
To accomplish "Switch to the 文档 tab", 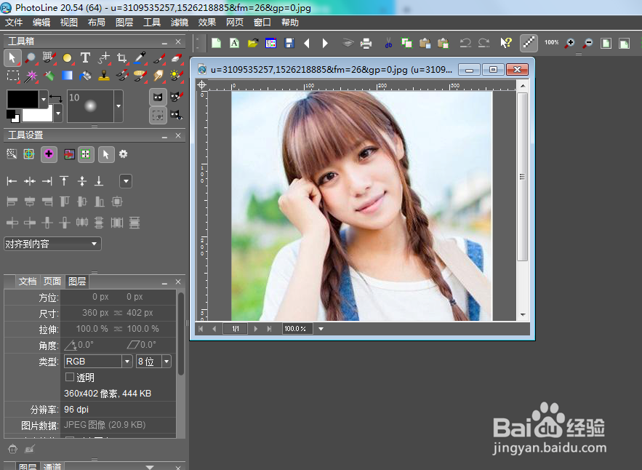I will coord(28,281).
